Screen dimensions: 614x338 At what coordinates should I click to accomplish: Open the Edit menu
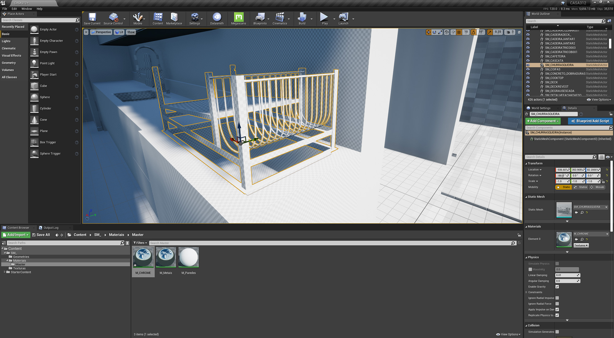point(14,9)
